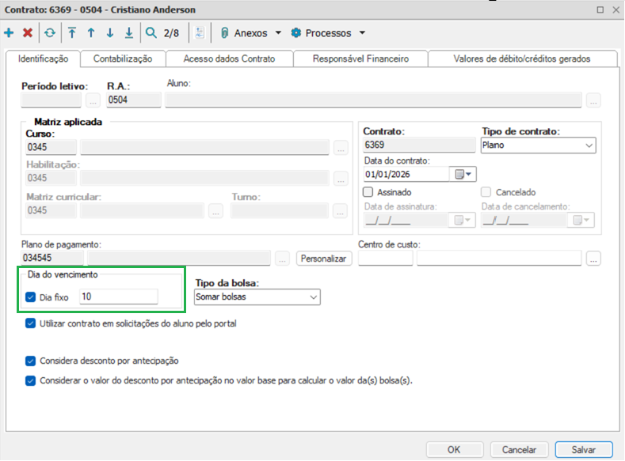Switch to the Identificação tab
Viewport: 625px width, 461px height.
pyautogui.click(x=43, y=59)
